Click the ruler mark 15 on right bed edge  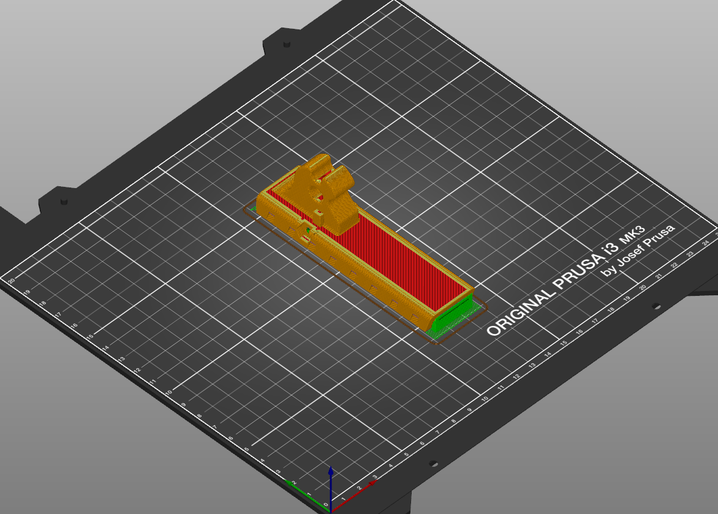[564, 342]
